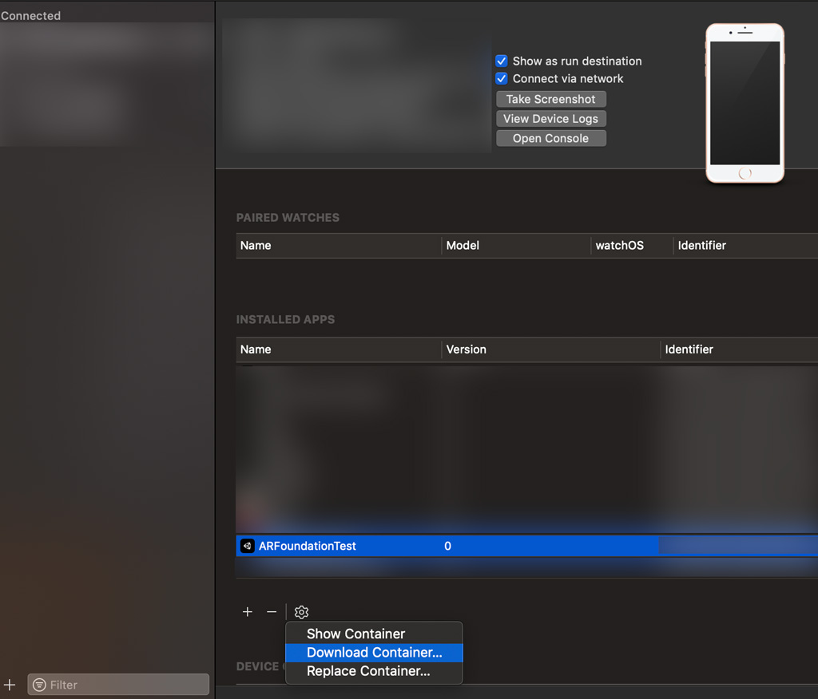Sort installed apps by Name column

click(339, 349)
